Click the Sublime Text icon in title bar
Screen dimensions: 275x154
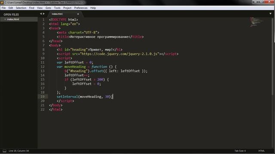[x=2, y=3]
